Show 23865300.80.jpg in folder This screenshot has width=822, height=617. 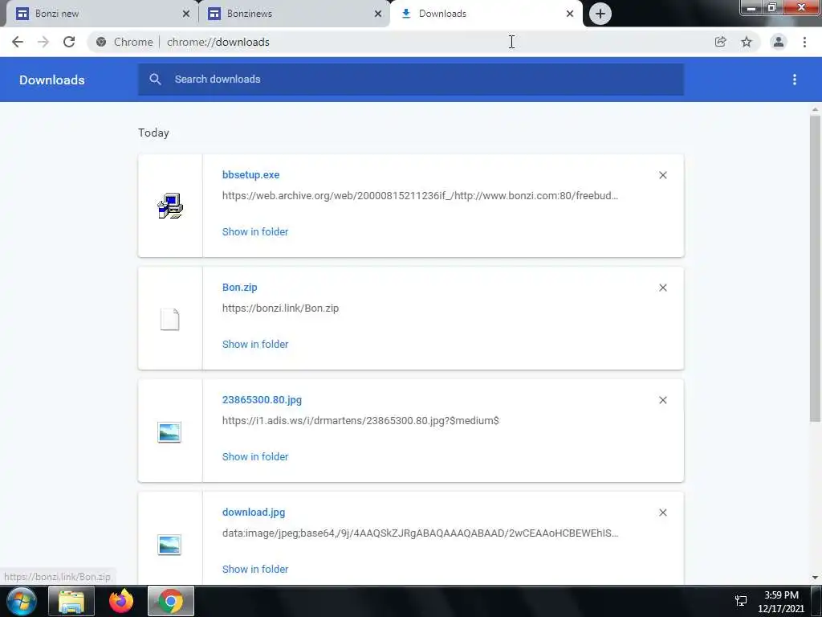coord(255,457)
